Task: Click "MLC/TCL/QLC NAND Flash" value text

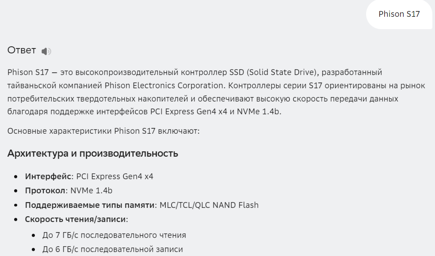Action: 209,205
